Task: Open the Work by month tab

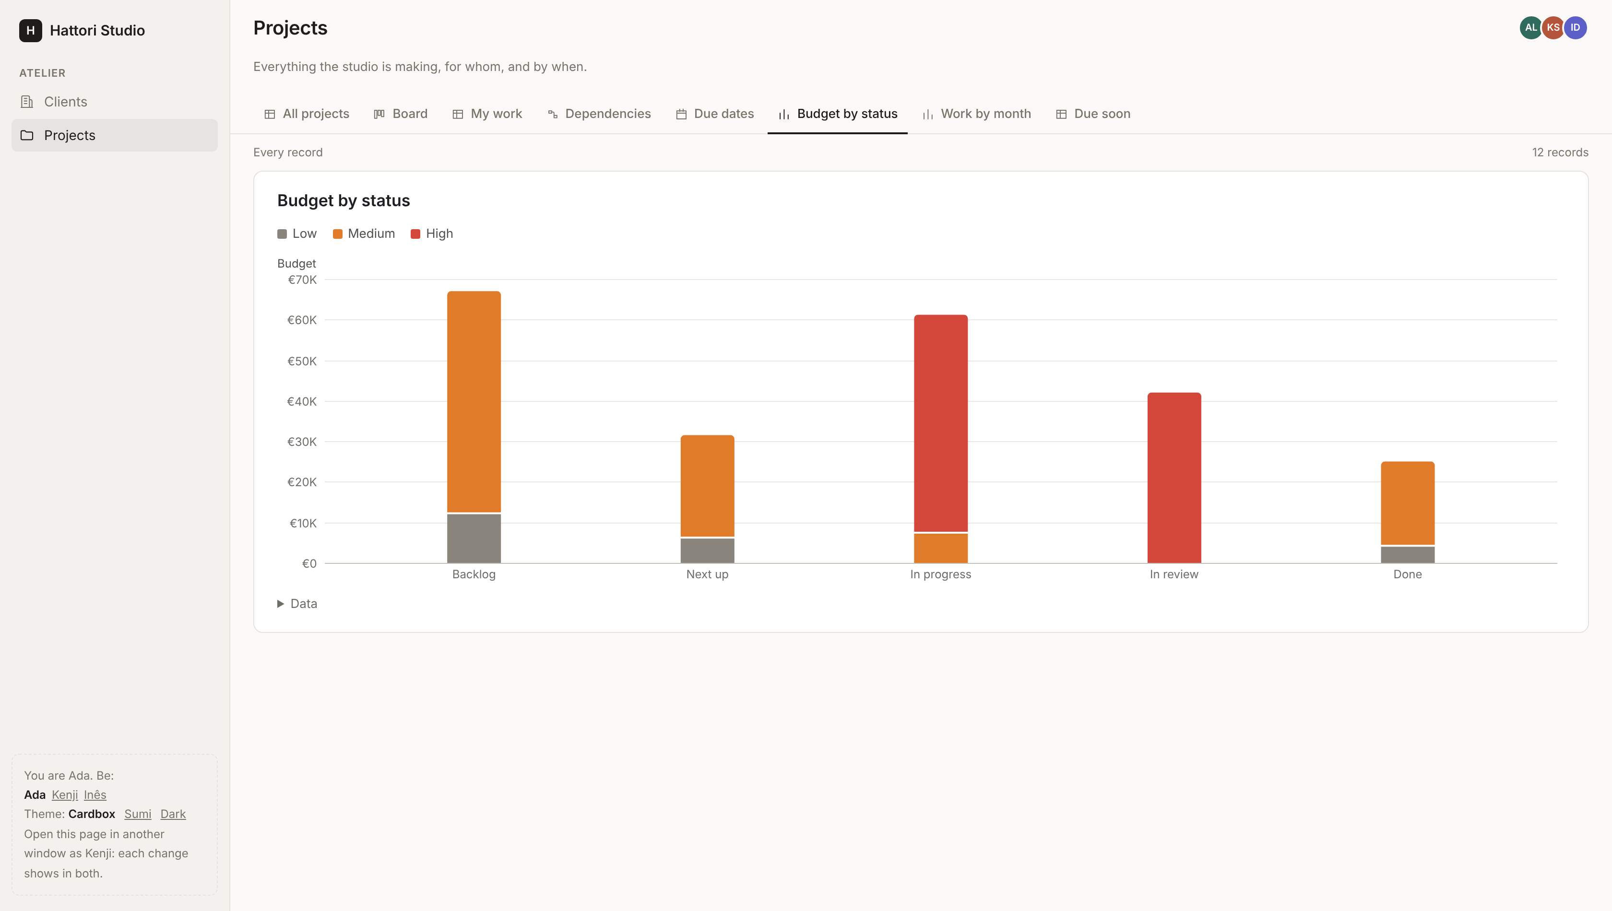Action: (977, 114)
